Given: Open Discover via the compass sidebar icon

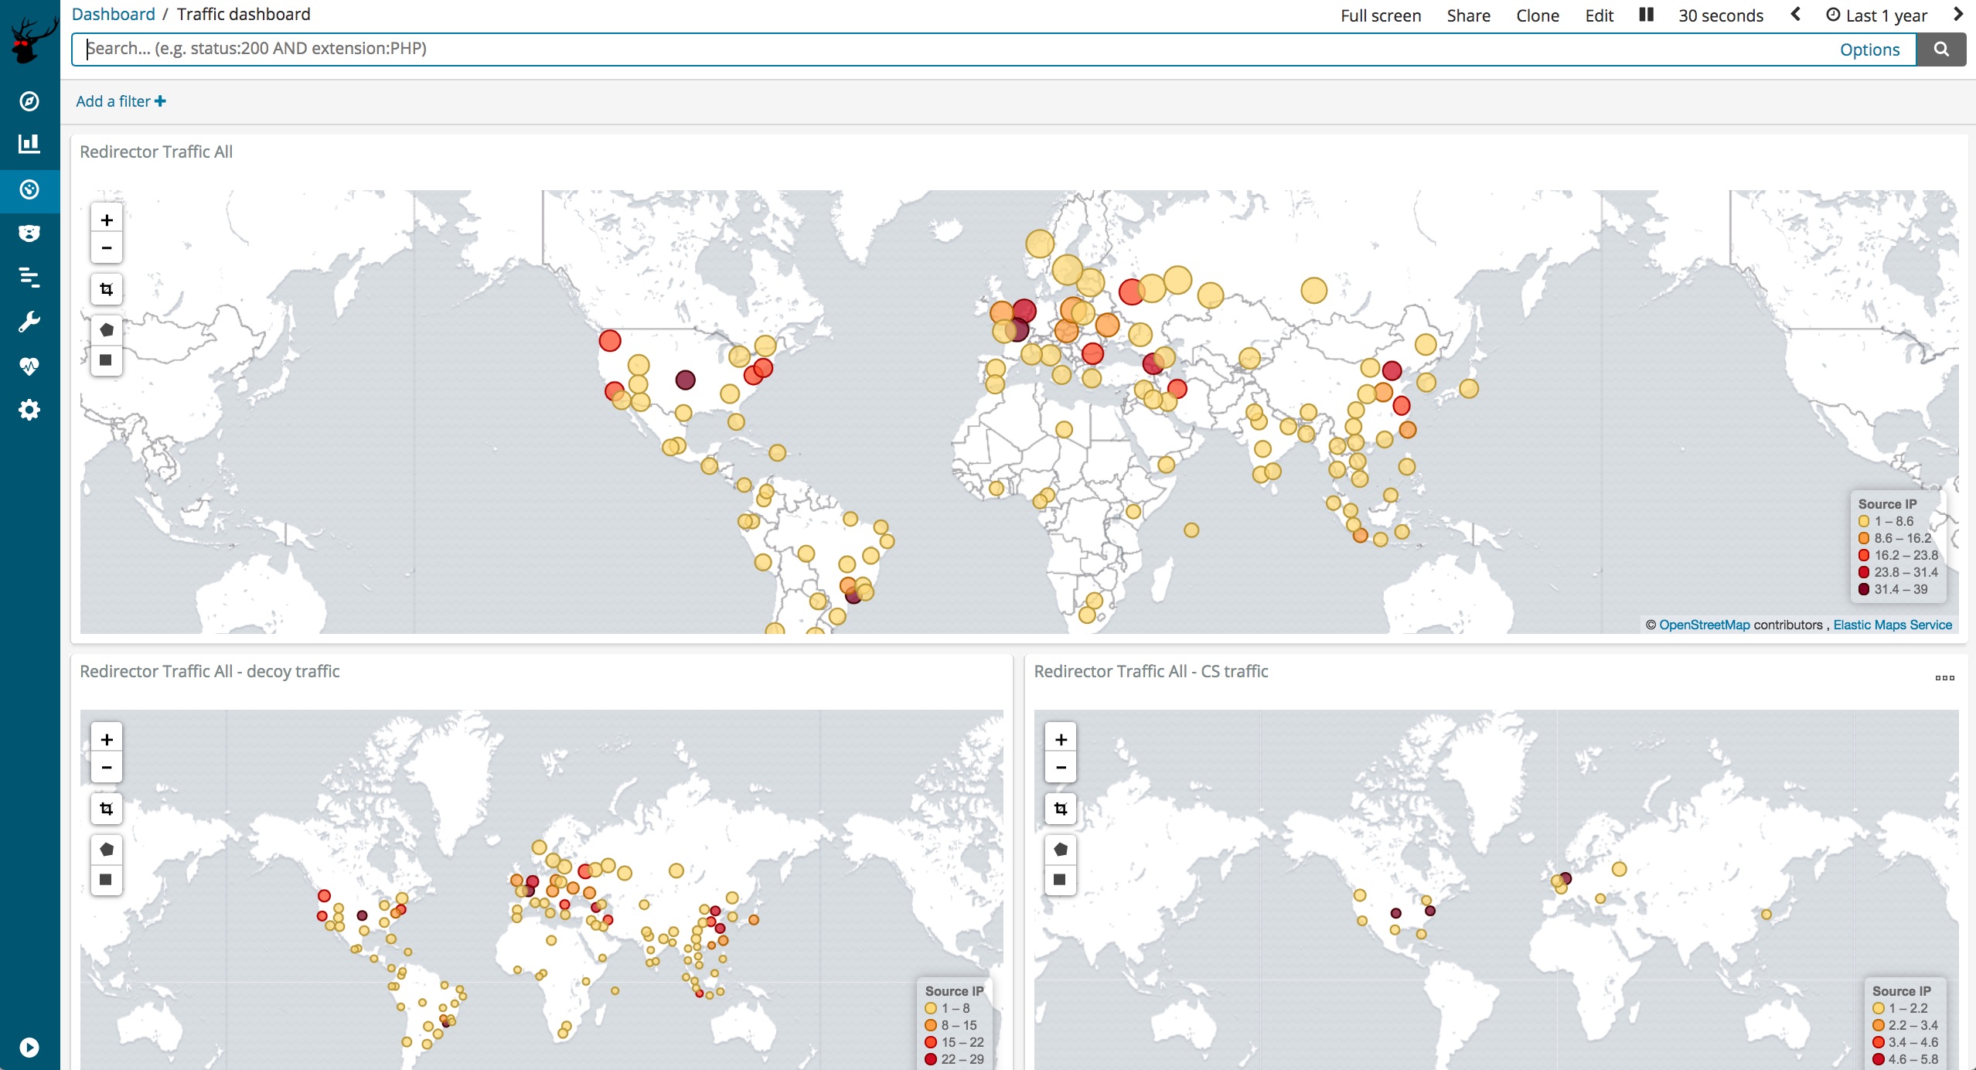Looking at the screenshot, I should click(29, 101).
